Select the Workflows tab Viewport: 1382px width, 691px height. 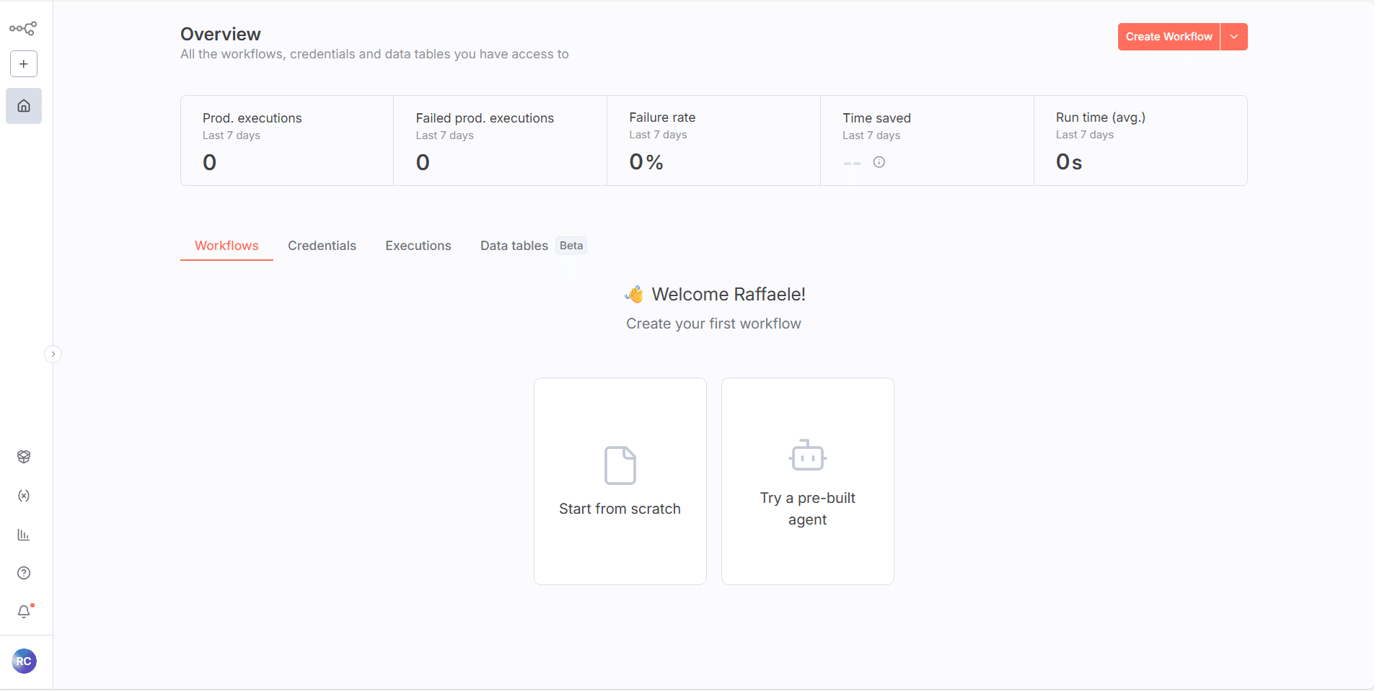(226, 246)
